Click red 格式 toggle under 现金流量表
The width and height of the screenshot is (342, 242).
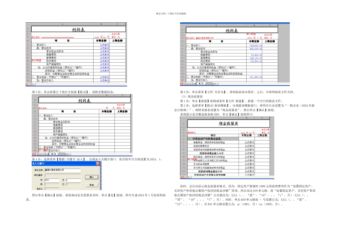coord(183,177)
